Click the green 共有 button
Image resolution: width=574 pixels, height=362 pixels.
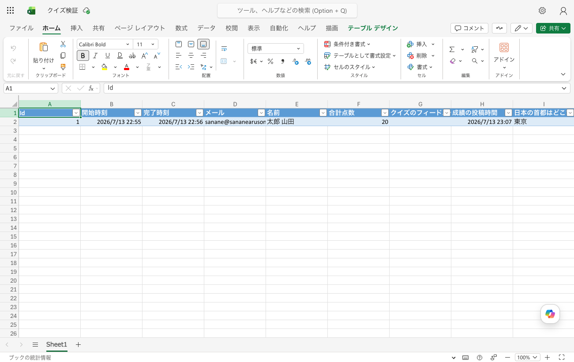point(553,28)
